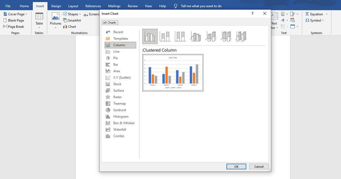Open the Help ribbon tab
Screen dimensions: 341x179
coord(163,6)
